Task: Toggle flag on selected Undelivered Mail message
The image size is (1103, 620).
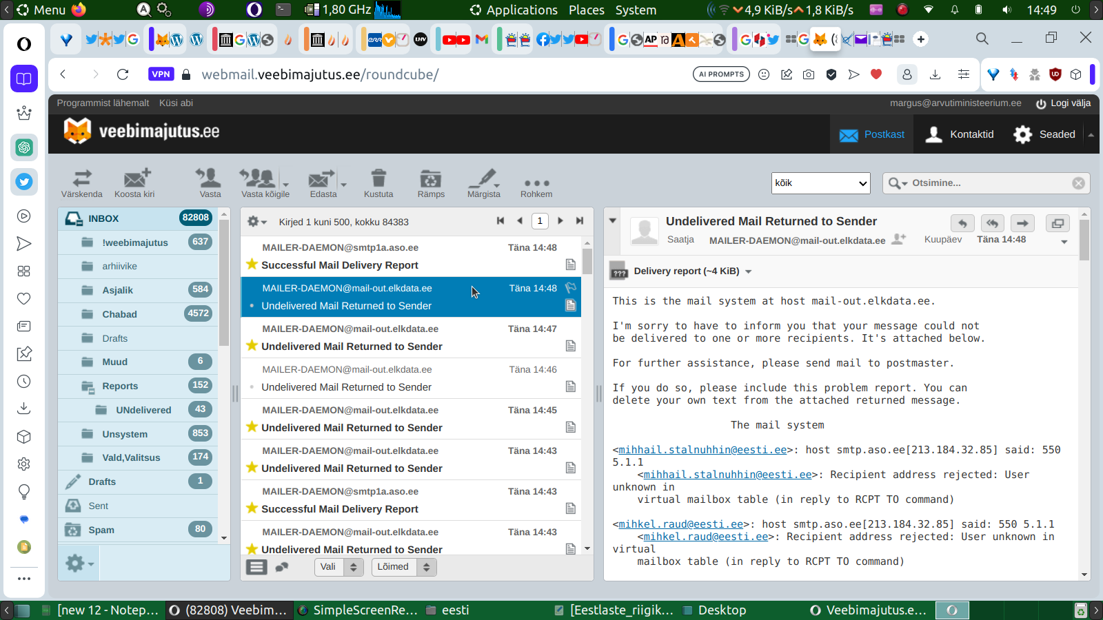Action: coord(571,288)
